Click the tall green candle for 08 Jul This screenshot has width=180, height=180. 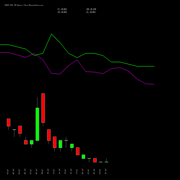(x=37, y=124)
